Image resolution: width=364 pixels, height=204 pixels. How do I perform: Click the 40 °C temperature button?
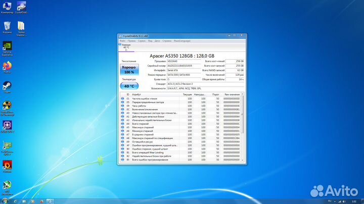coord(129,86)
